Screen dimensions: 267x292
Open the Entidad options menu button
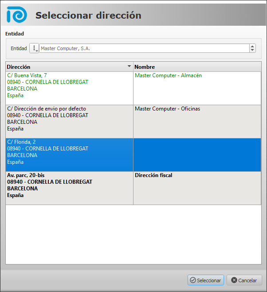pyautogui.click(x=34, y=48)
